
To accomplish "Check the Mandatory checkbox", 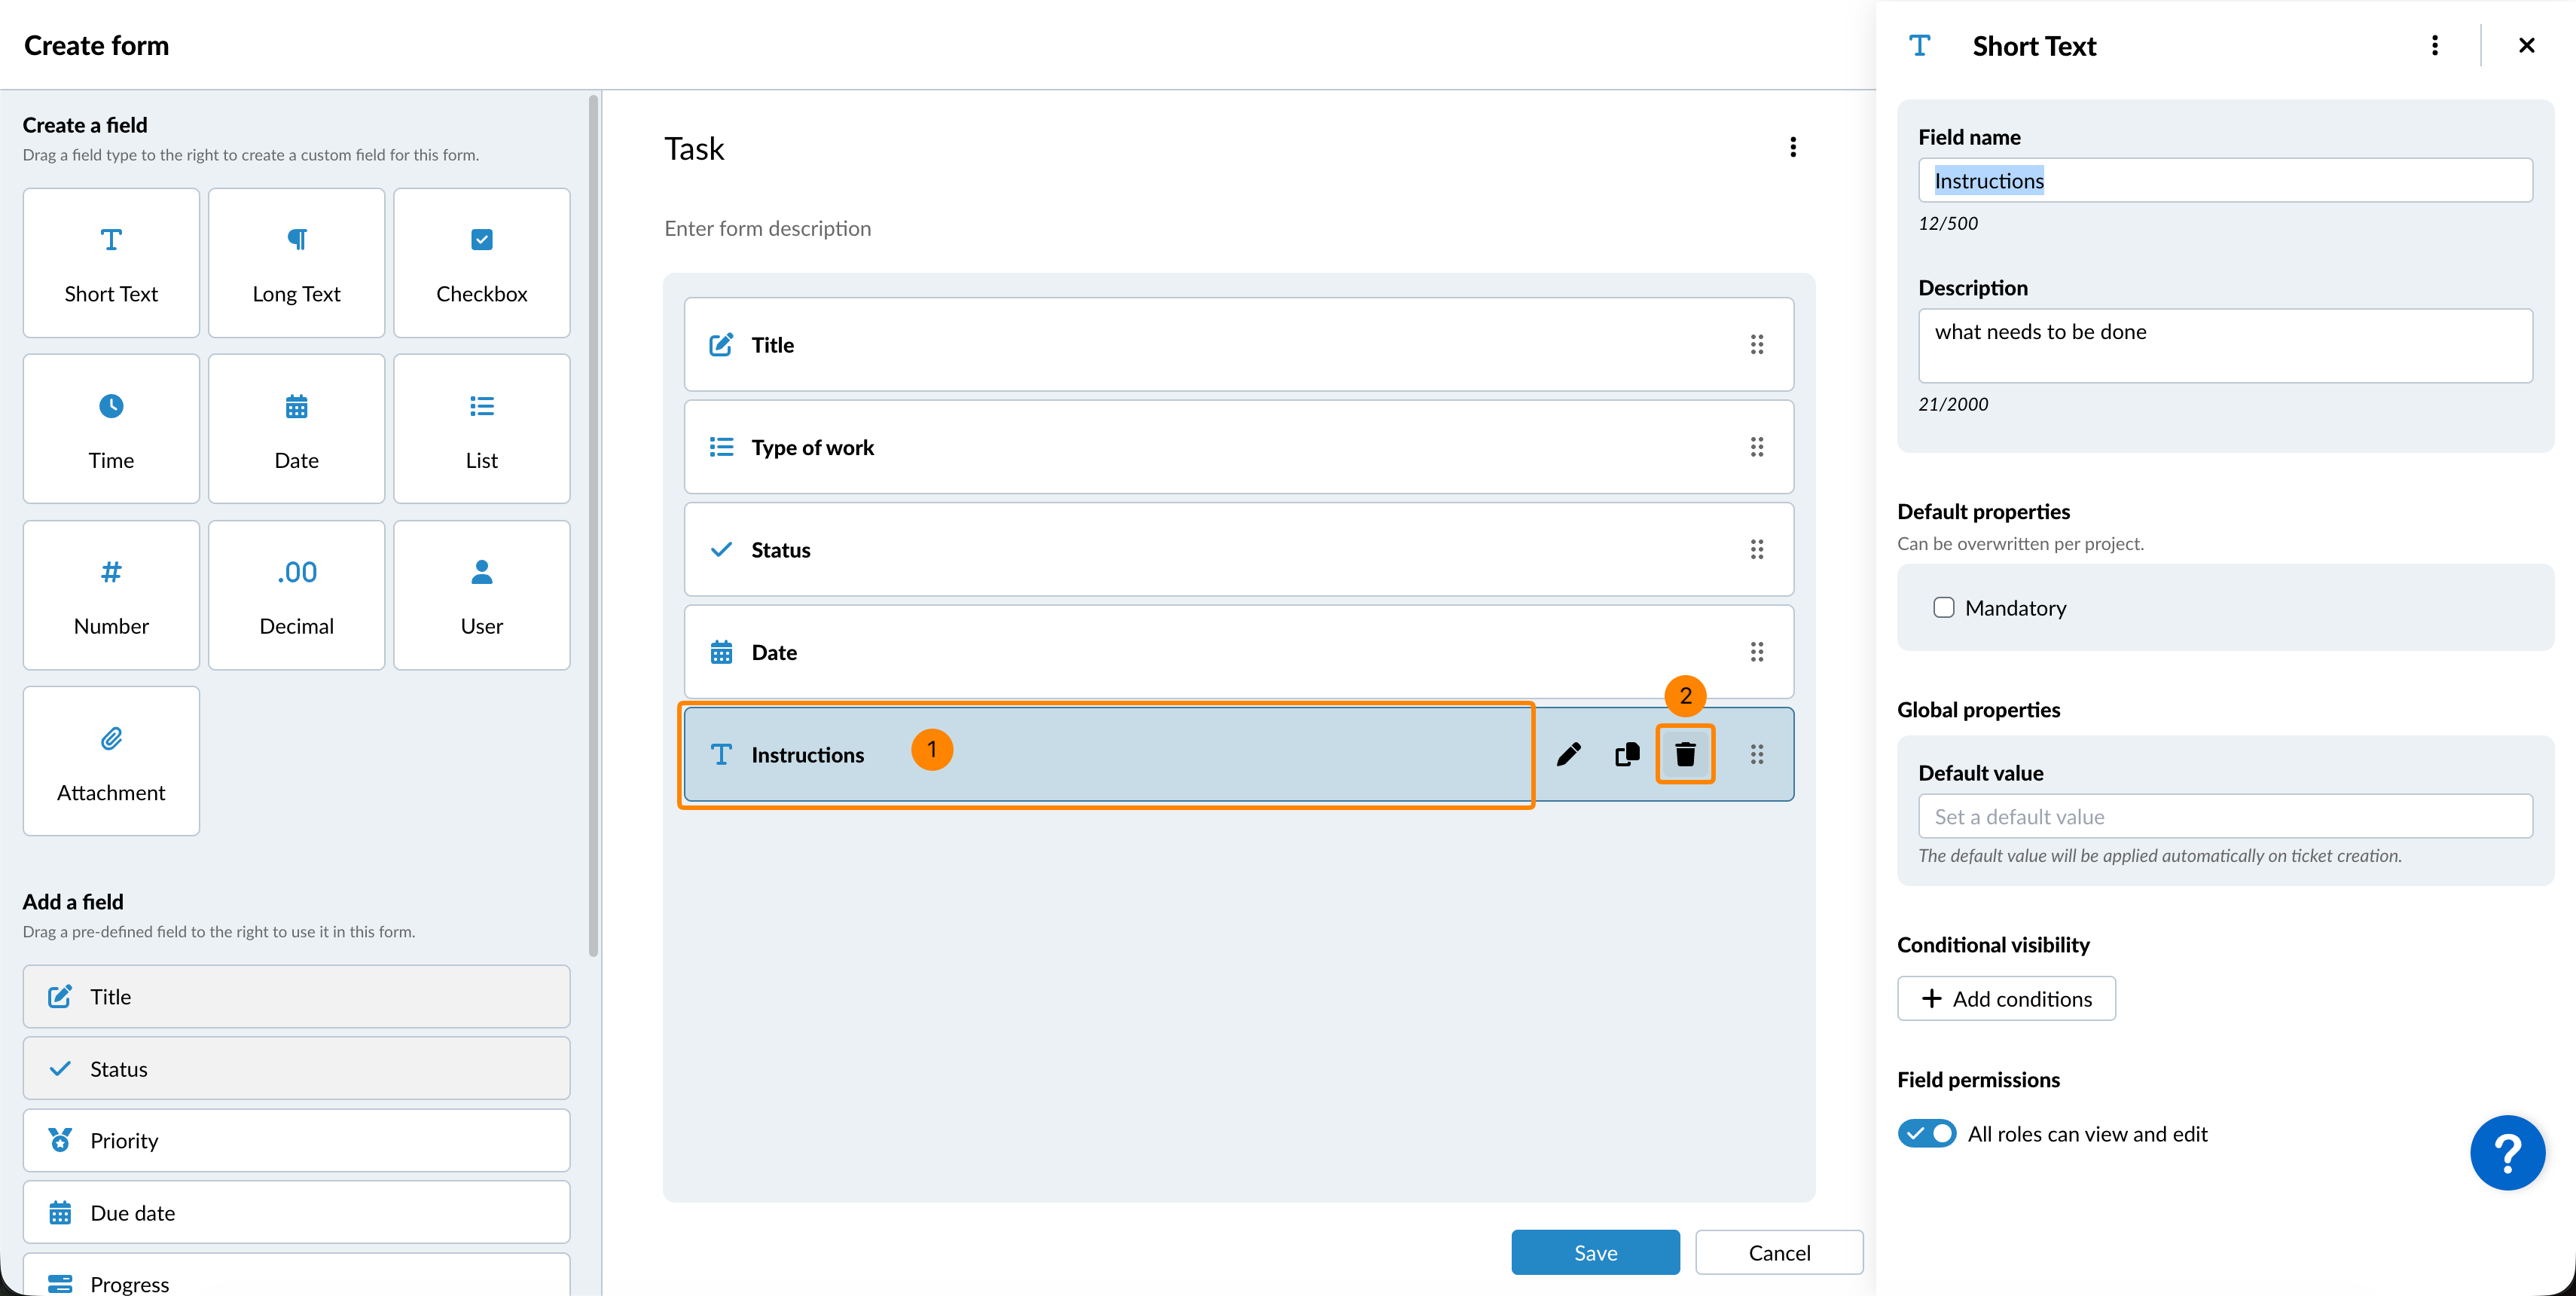I will tap(1943, 608).
